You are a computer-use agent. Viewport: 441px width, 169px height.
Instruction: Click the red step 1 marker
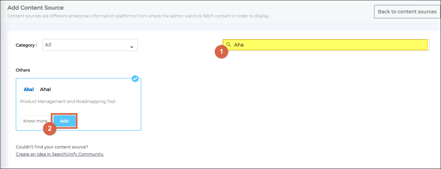pos(221,52)
